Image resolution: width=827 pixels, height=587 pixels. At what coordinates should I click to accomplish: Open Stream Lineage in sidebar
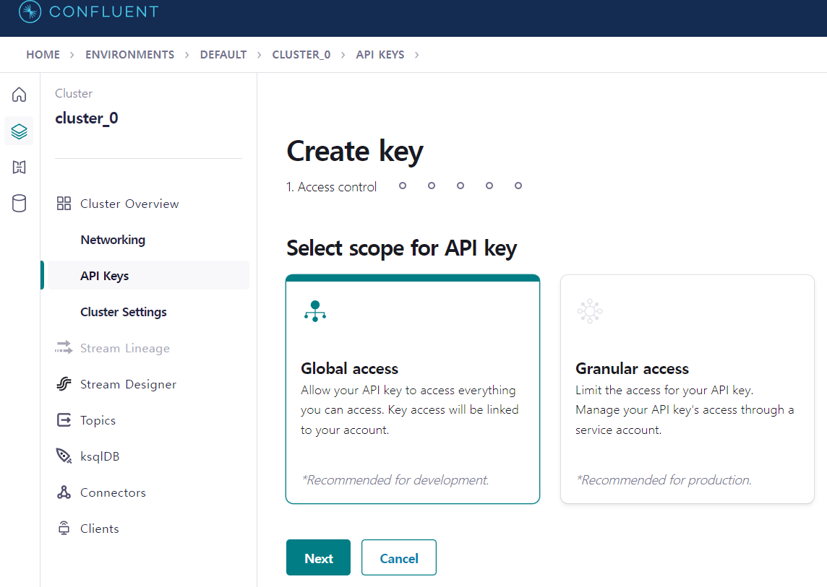tap(125, 348)
